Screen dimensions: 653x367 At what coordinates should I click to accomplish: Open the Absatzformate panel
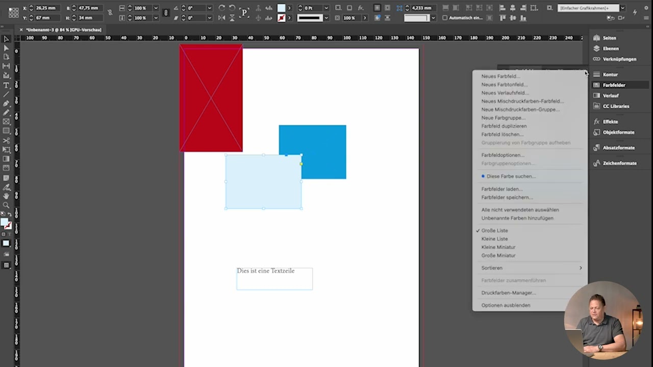point(618,148)
